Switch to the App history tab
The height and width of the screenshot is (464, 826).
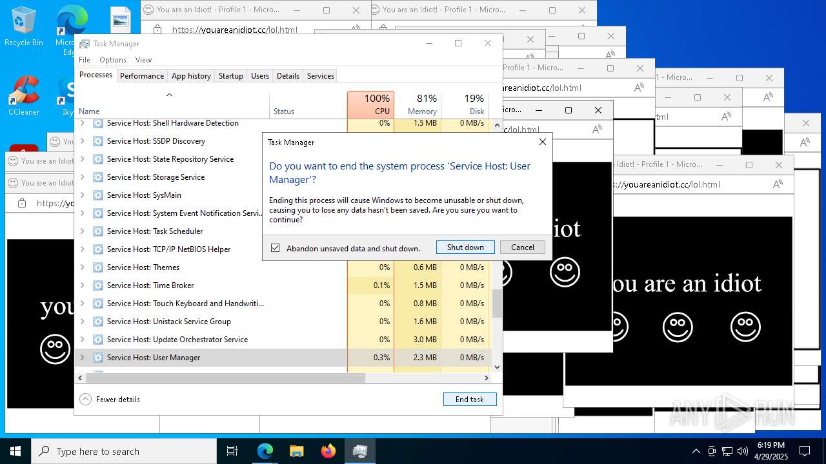coord(191,76)
